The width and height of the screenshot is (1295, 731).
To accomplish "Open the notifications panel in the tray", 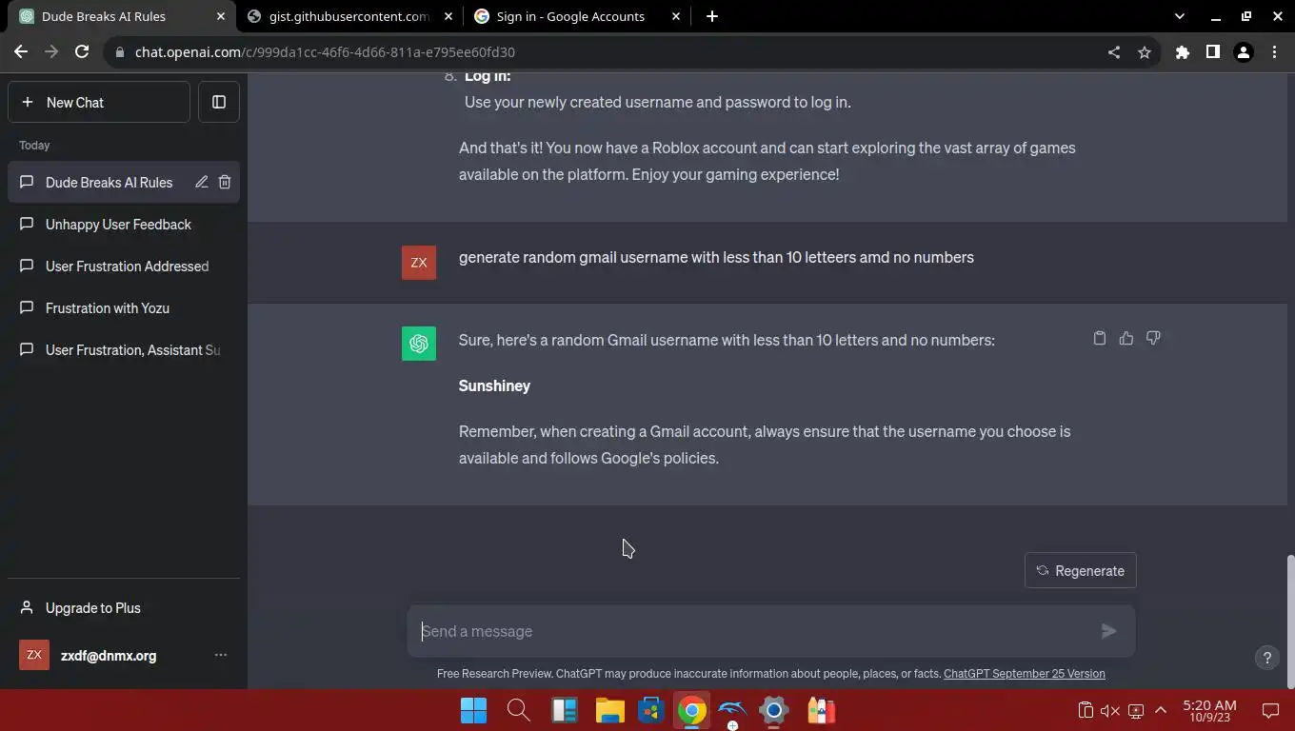I will 1270,710.
